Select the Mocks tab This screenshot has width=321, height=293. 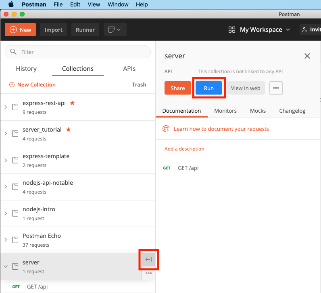[258, 111]
